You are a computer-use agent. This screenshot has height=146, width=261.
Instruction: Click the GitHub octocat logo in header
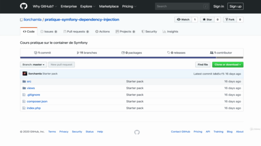click(24, 6)
